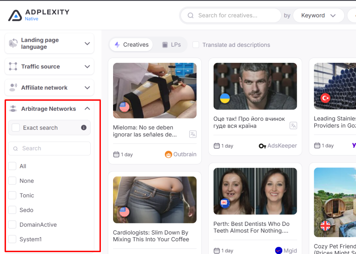The height and width of the screenshot is (254, 356).
Task: Open the Mieloma medical device thumbnail
Action: pyautogui.click(x=155, y=90)
